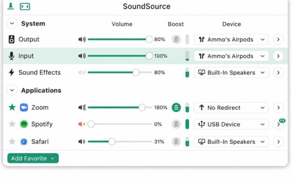Image resolution: width=292 pixels, height=180 pixels.
Task: Open Safari Built-In Speakers dropdown
Action: [231, 142]
